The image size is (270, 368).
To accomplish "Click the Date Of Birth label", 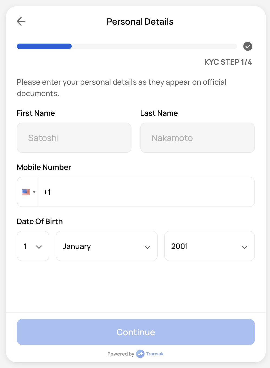I will [x=40, y=222].
